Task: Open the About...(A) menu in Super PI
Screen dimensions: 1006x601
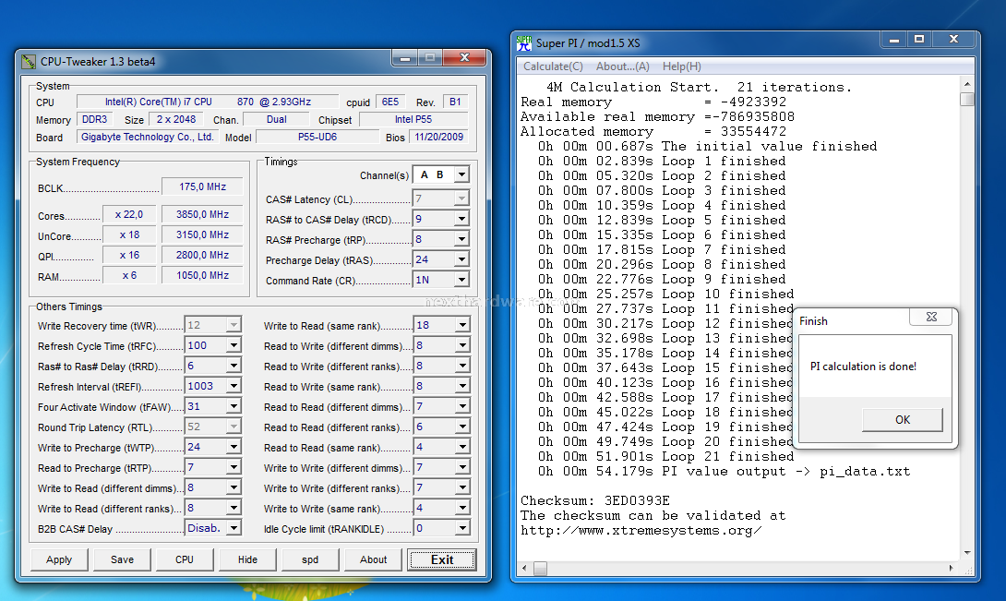Action: [x=622, y=66]
